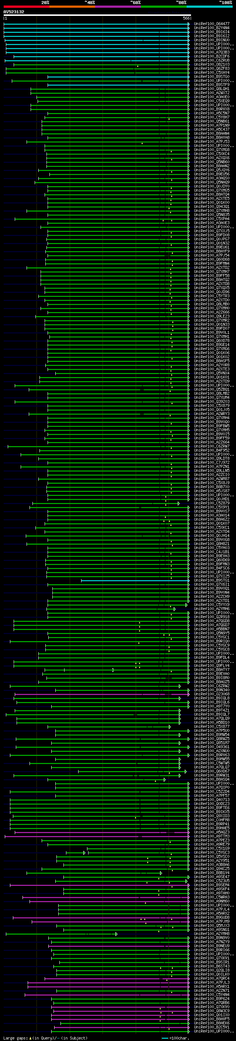This screenshot has height=1041, width=236.
Task: Select the UniRef100_Q8H821 label
Action: [211, 544]
